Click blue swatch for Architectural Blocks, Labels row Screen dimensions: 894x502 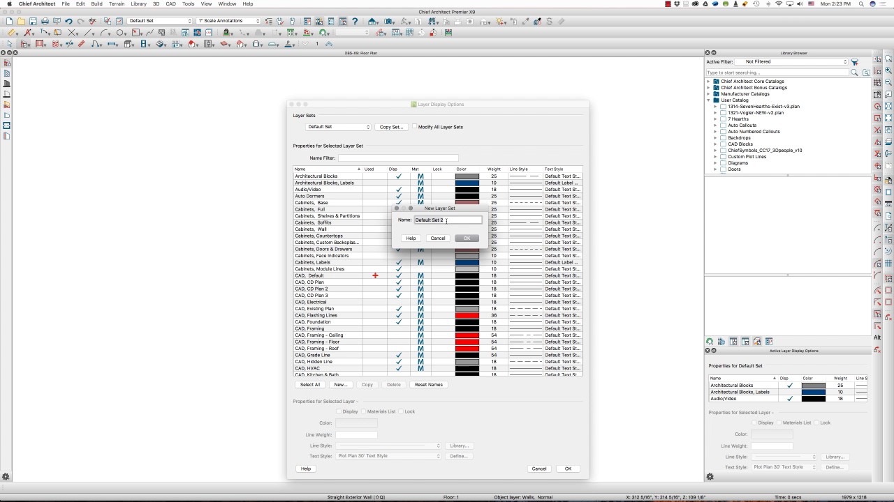pyautogui.click(x=467, y=183)
